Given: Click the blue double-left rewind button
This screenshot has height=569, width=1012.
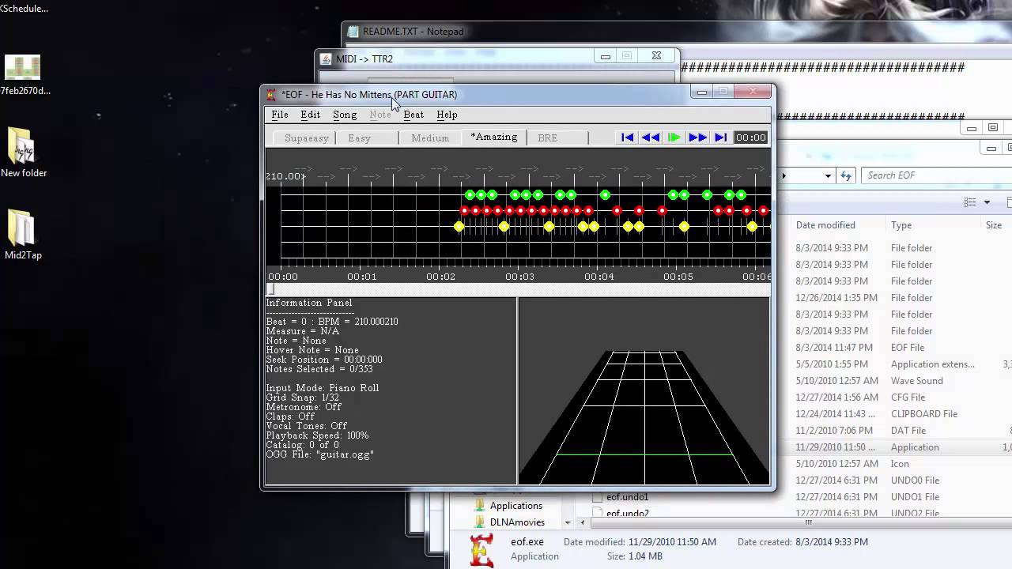Looking at the screenshot, I should [651, 138].
